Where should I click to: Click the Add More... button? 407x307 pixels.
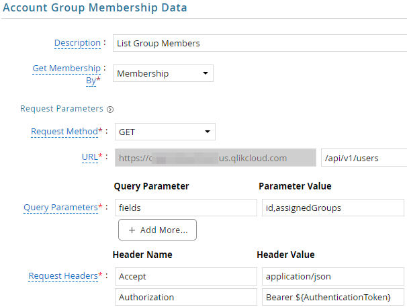[x=157, y=230]
